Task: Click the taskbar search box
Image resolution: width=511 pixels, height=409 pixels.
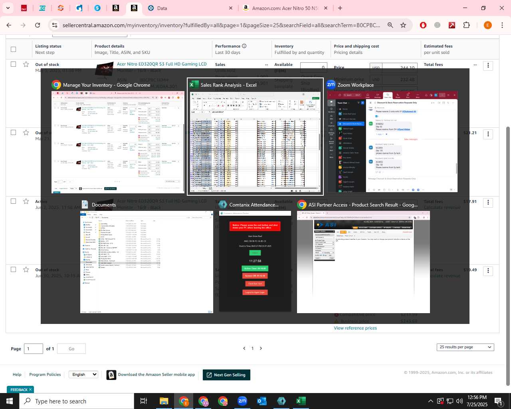Action: [x=77, y=401]
